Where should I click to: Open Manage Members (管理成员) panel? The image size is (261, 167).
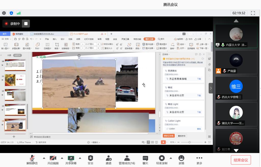click(x=127, y=160)
